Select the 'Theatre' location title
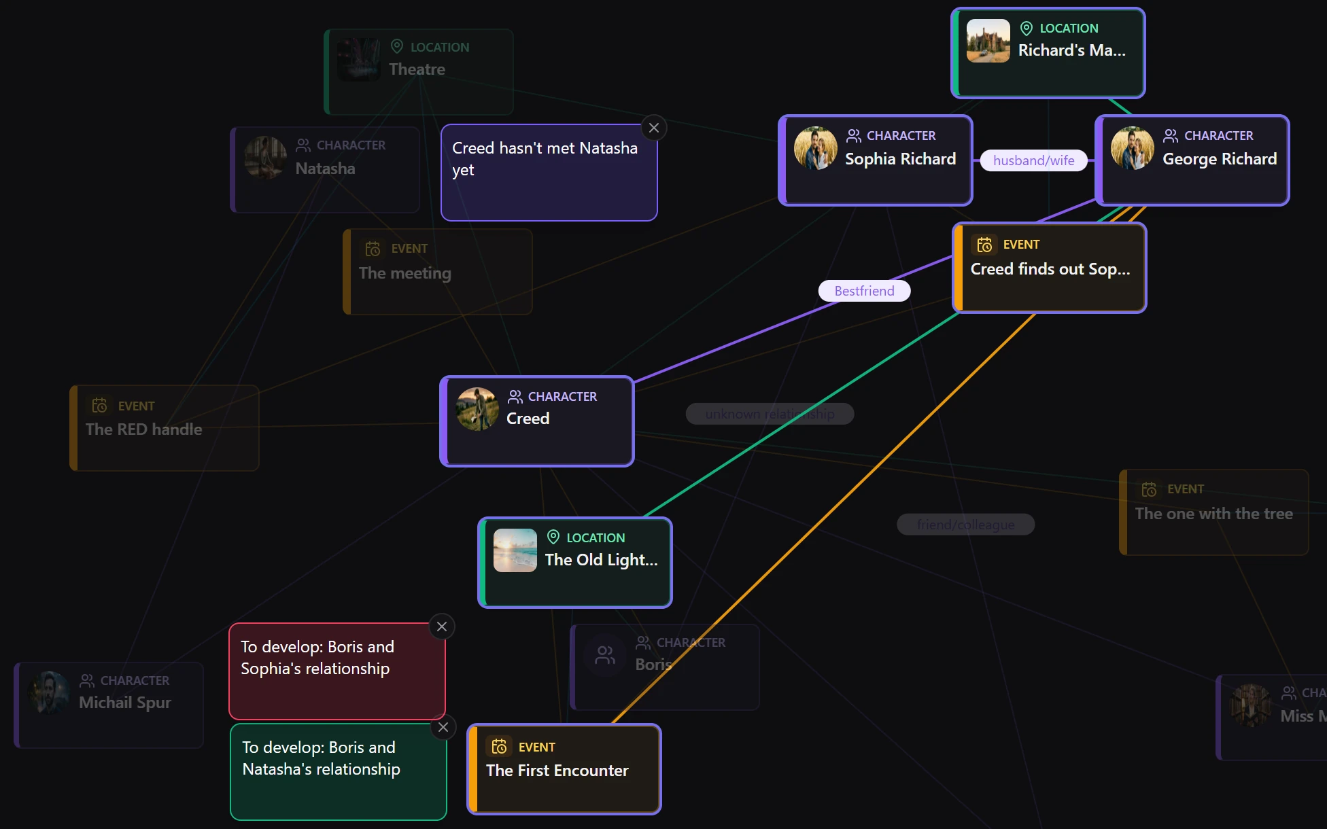This screenshot has height=829, width=1327. pyautogui.click(x=417, y=69)
